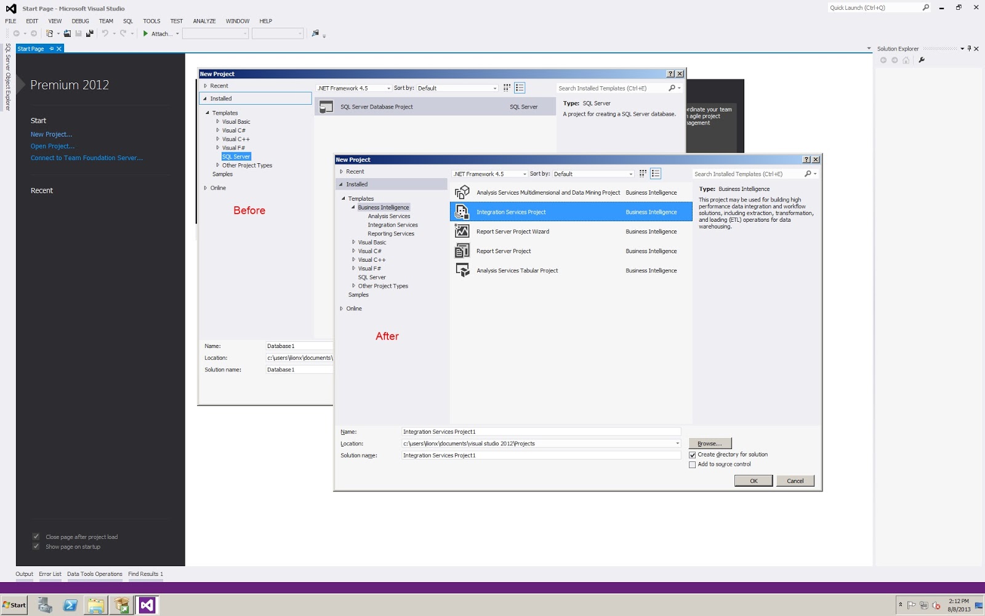This screenshot has width=985, height=616.
Task: Expand Other Project Types in After dialog
Action: [x=353, y=286]
